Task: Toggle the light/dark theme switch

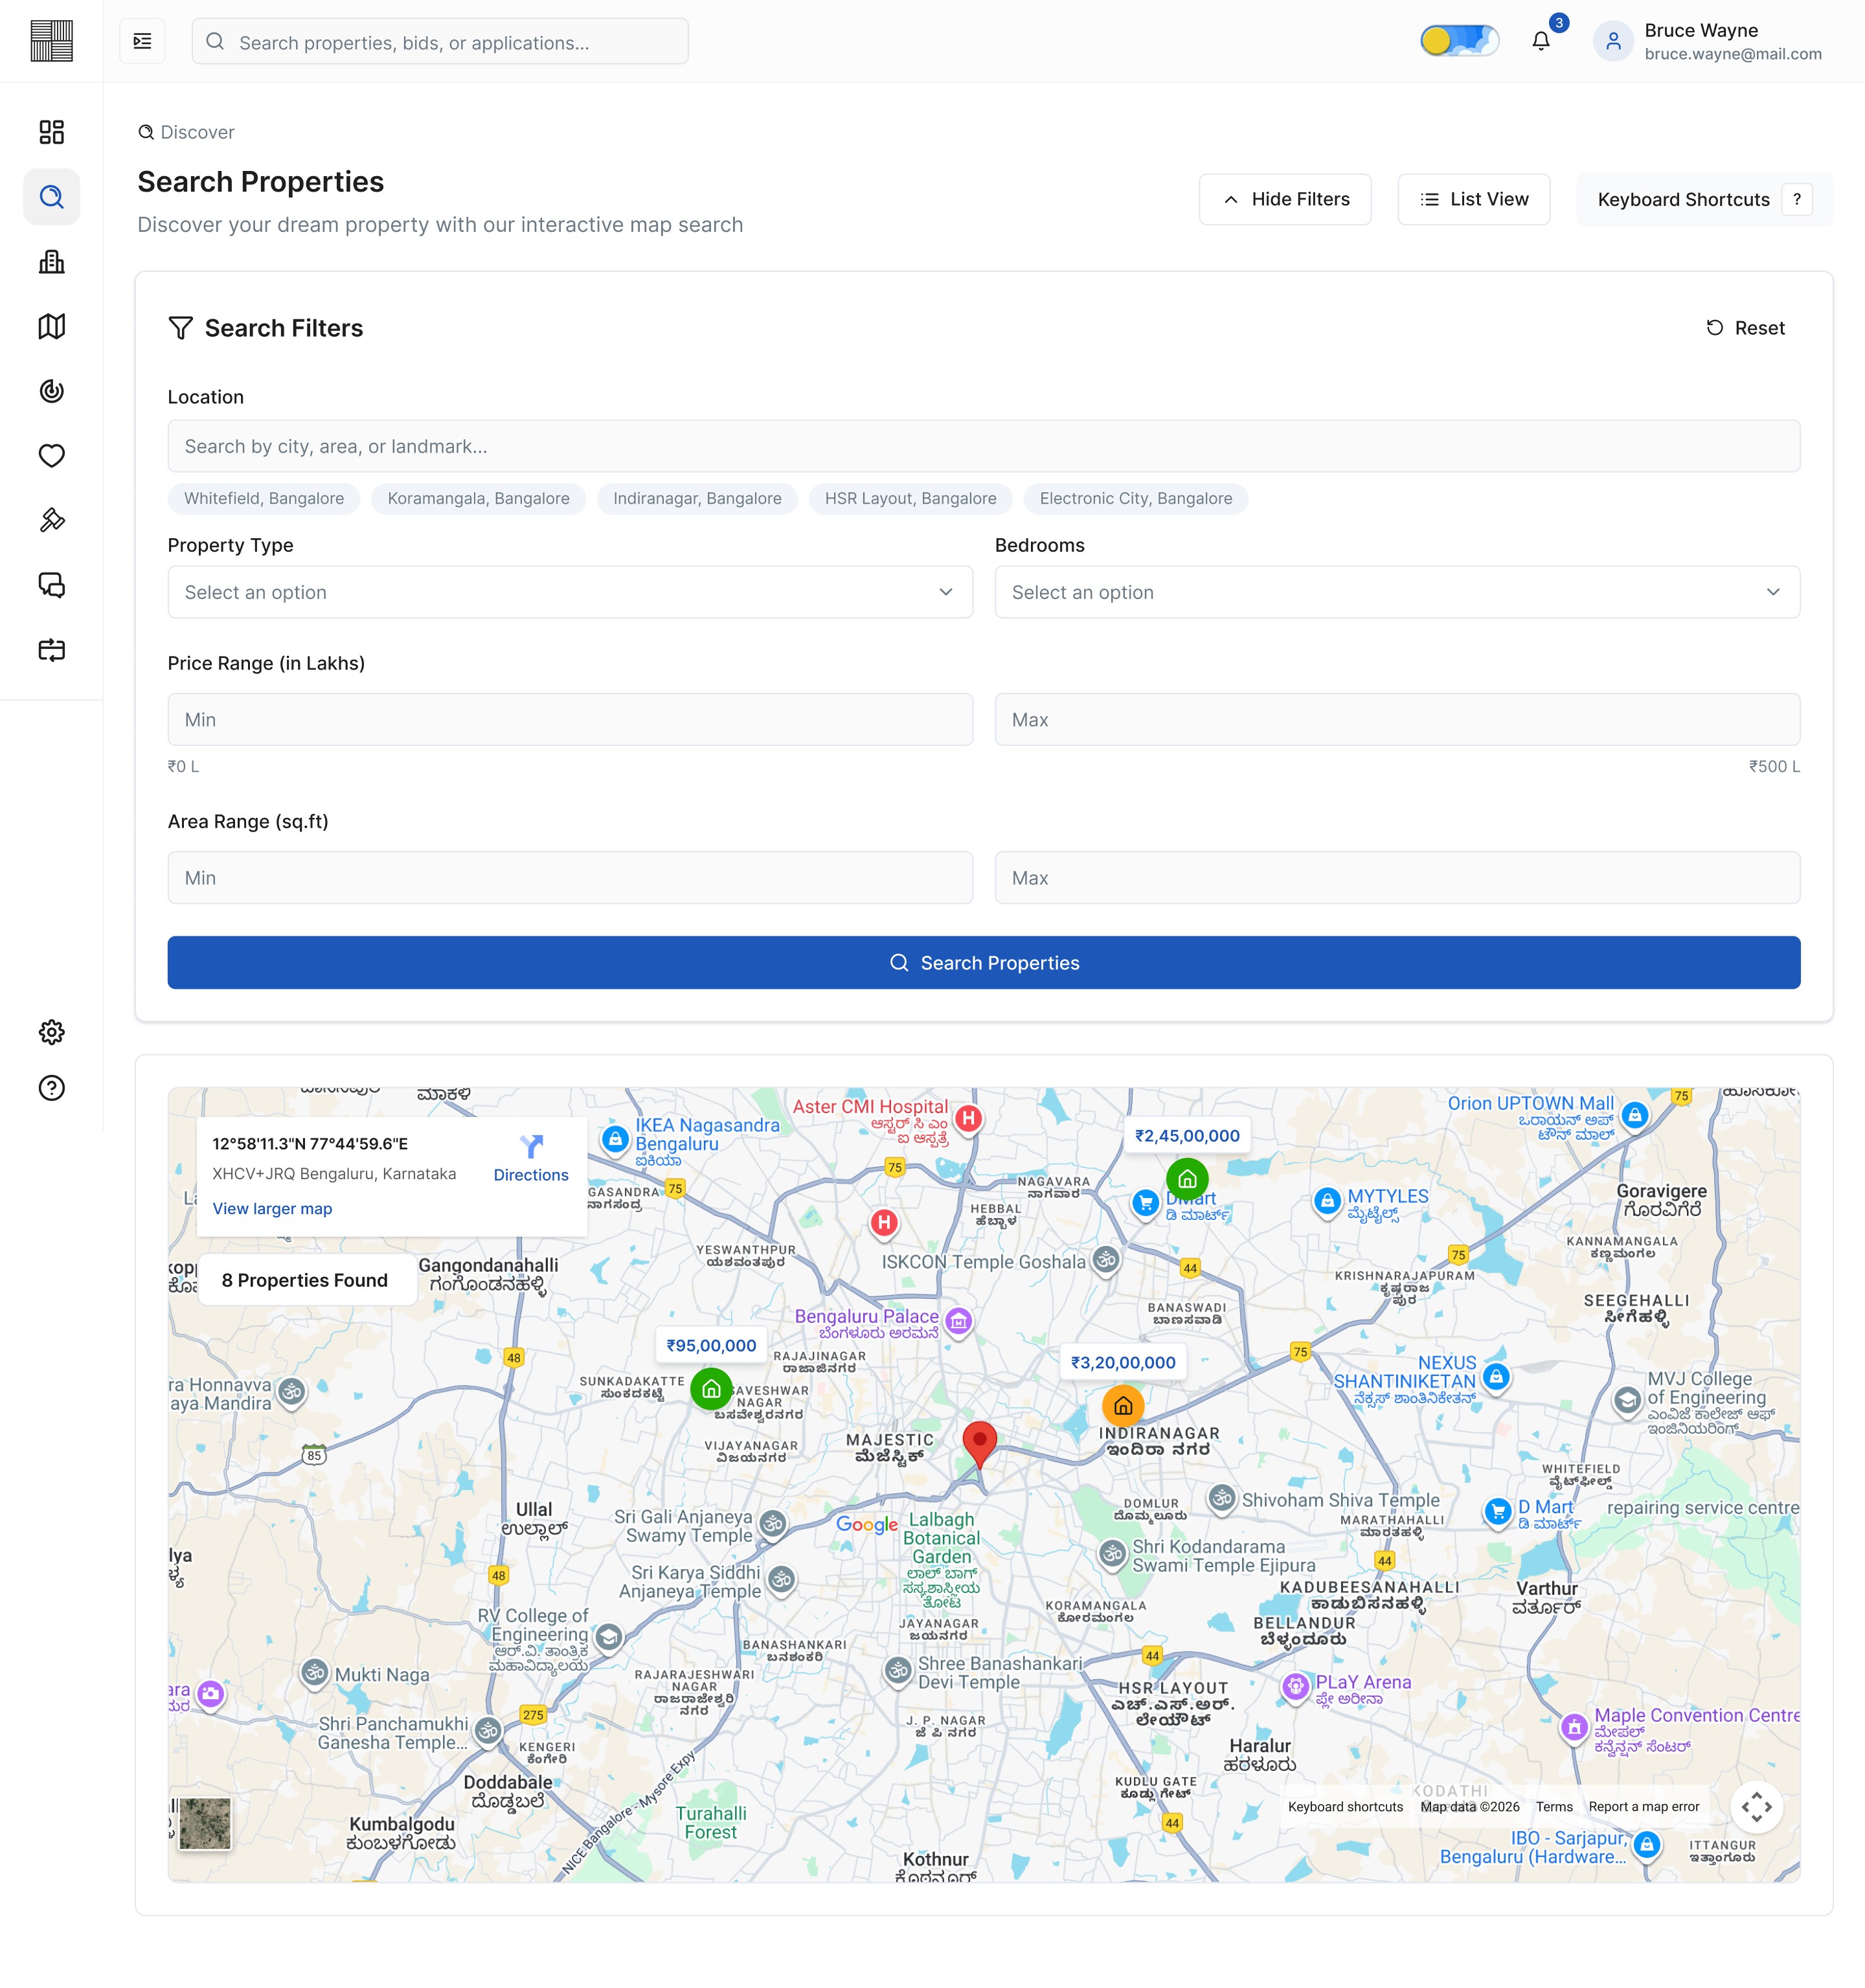Action: click(1459, 41)
